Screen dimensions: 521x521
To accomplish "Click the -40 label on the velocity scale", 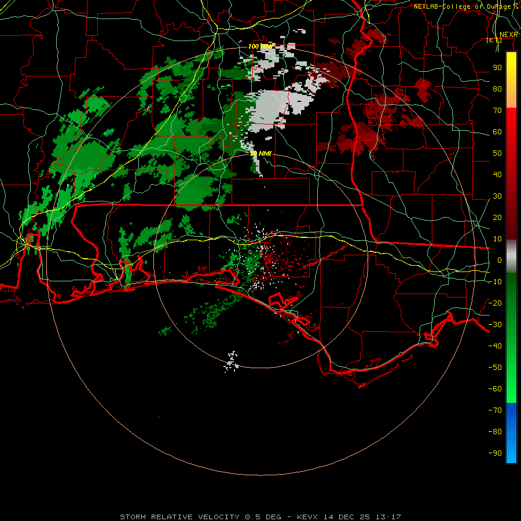I will (495, 346).
